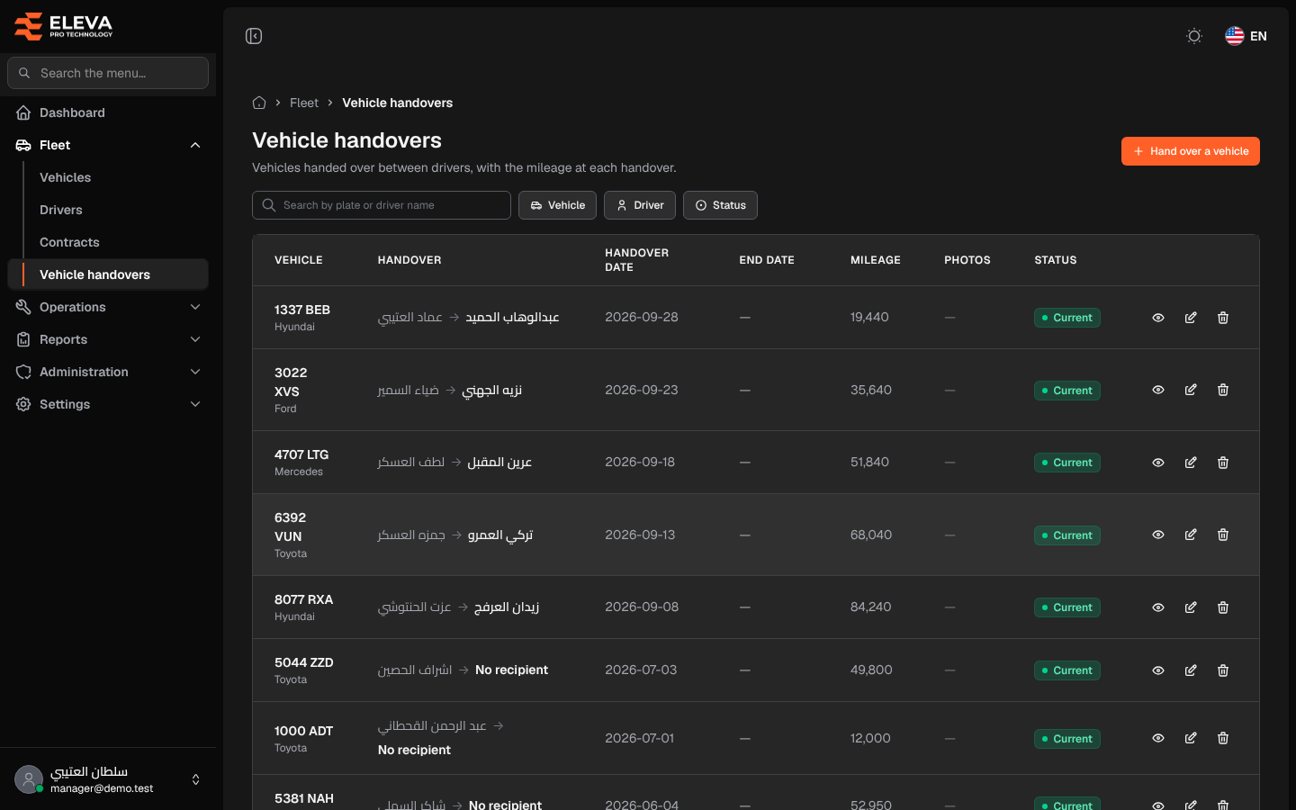Switch theme with the sun icon

tap(1194, 36)
